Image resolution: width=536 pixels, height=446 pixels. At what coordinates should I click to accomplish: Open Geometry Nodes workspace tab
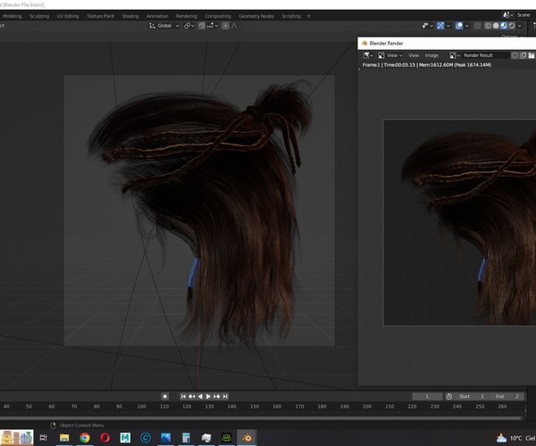point(256,16)
